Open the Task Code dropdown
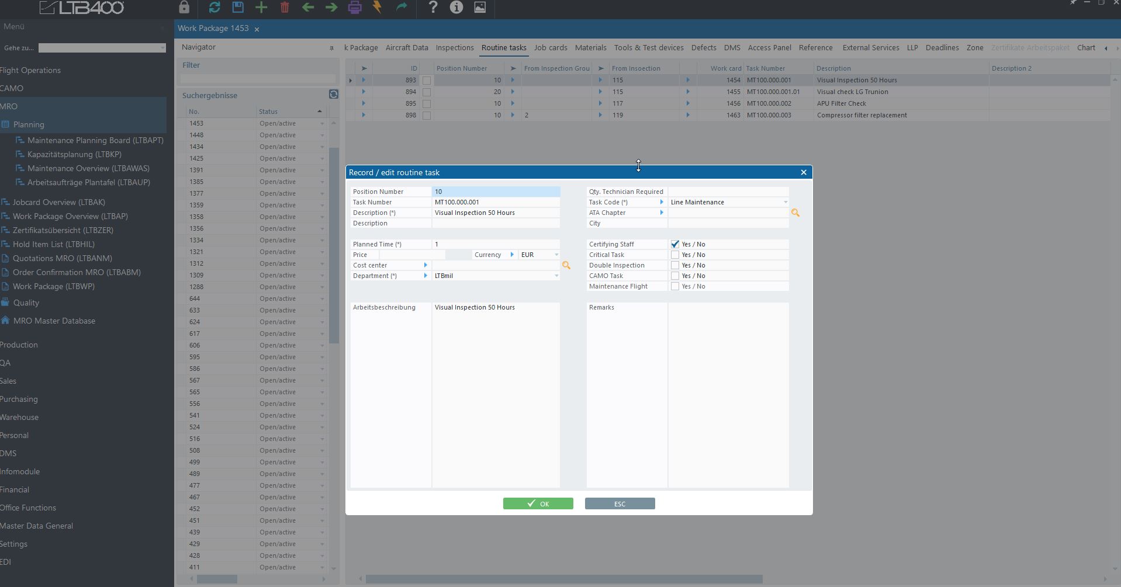The image size is (1121, 587). click(x=785, y=203)
